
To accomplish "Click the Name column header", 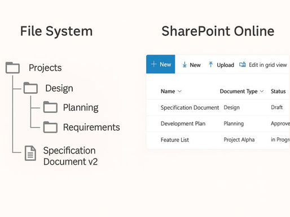I will (x=168, y=91).
